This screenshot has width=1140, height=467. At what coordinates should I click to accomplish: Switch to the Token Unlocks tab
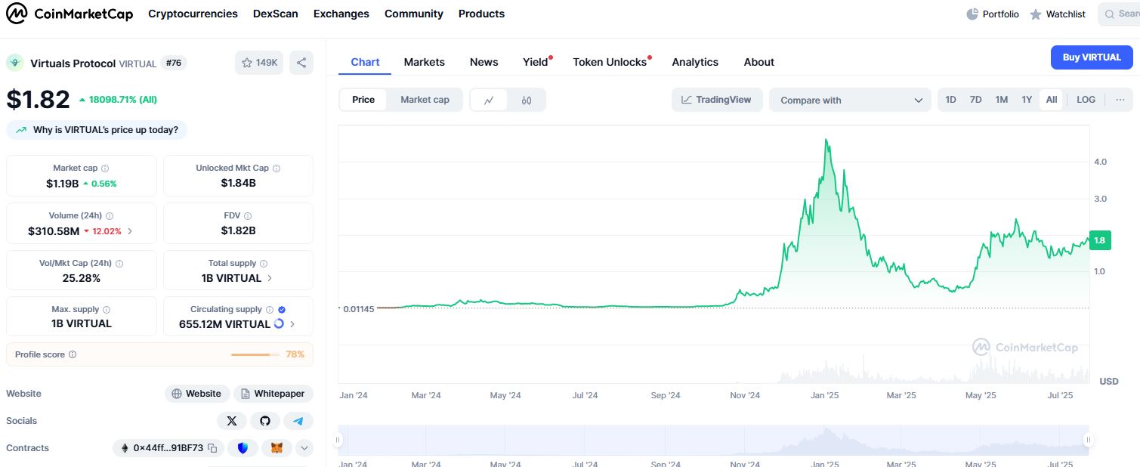point(610,62)
